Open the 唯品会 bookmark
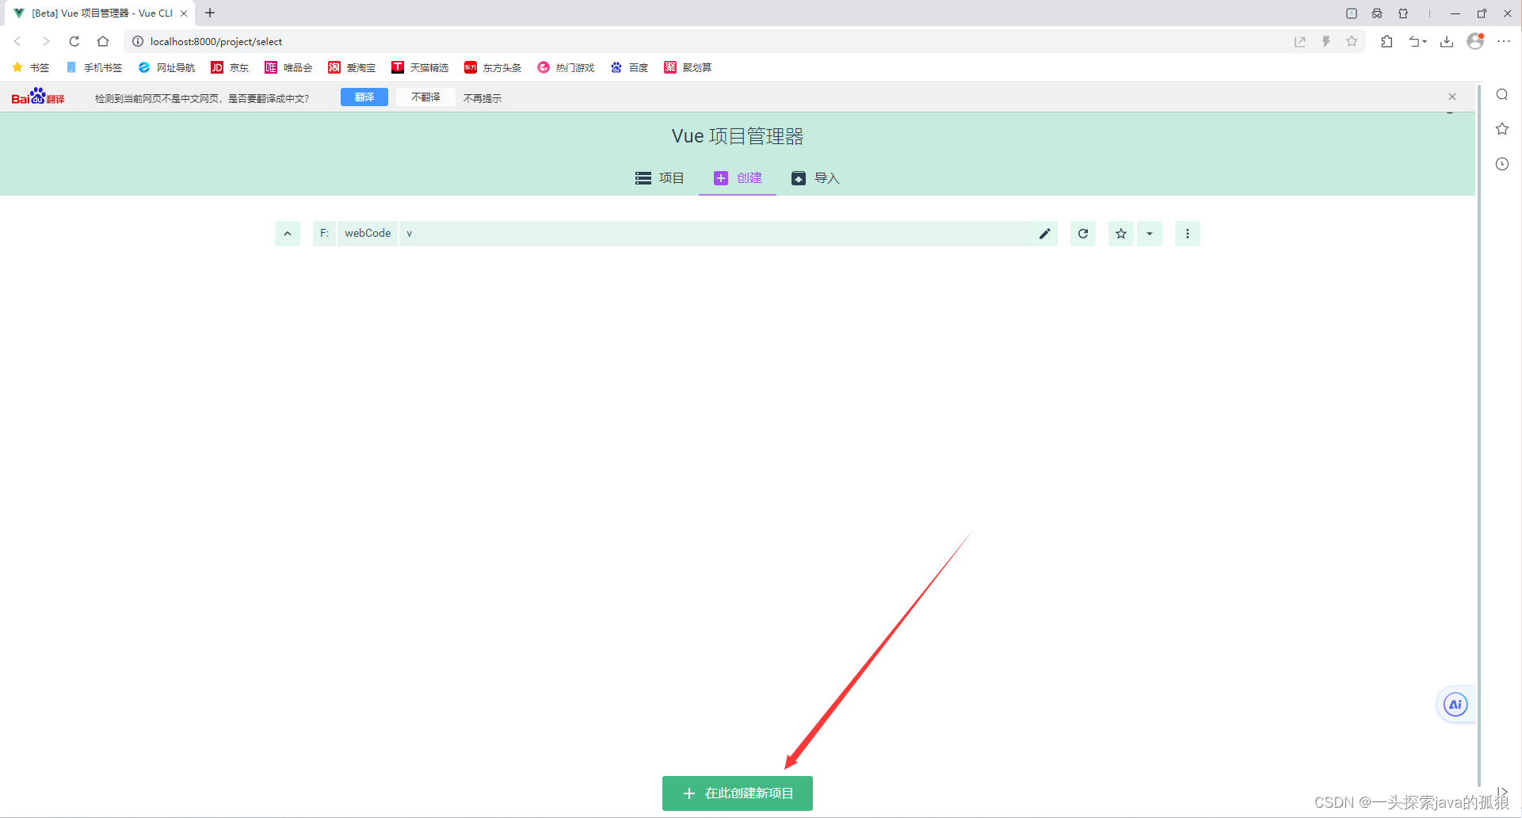 (288, 67)
